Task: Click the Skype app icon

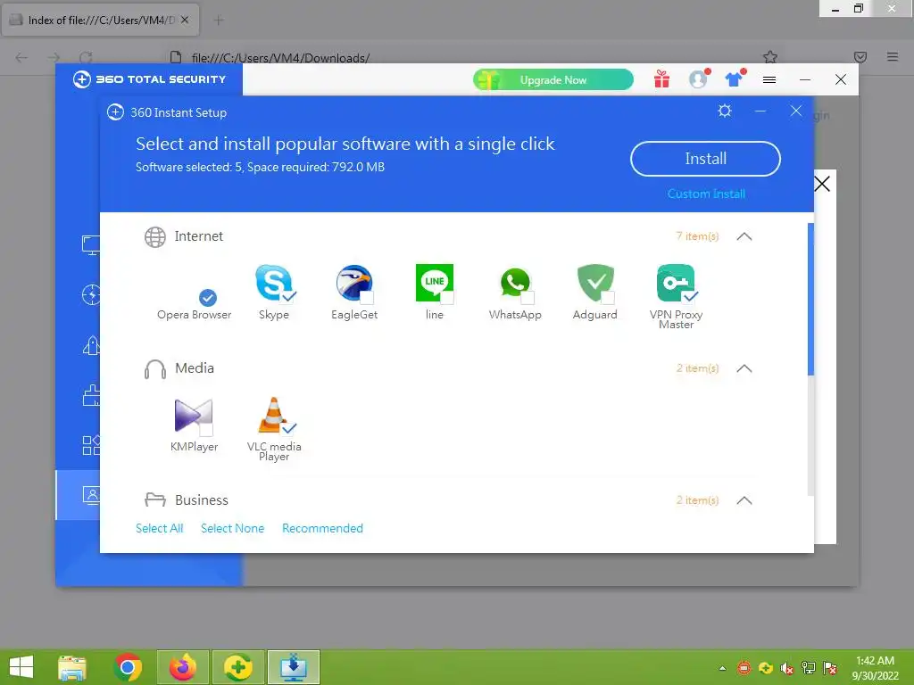Action: click(273, 283)
